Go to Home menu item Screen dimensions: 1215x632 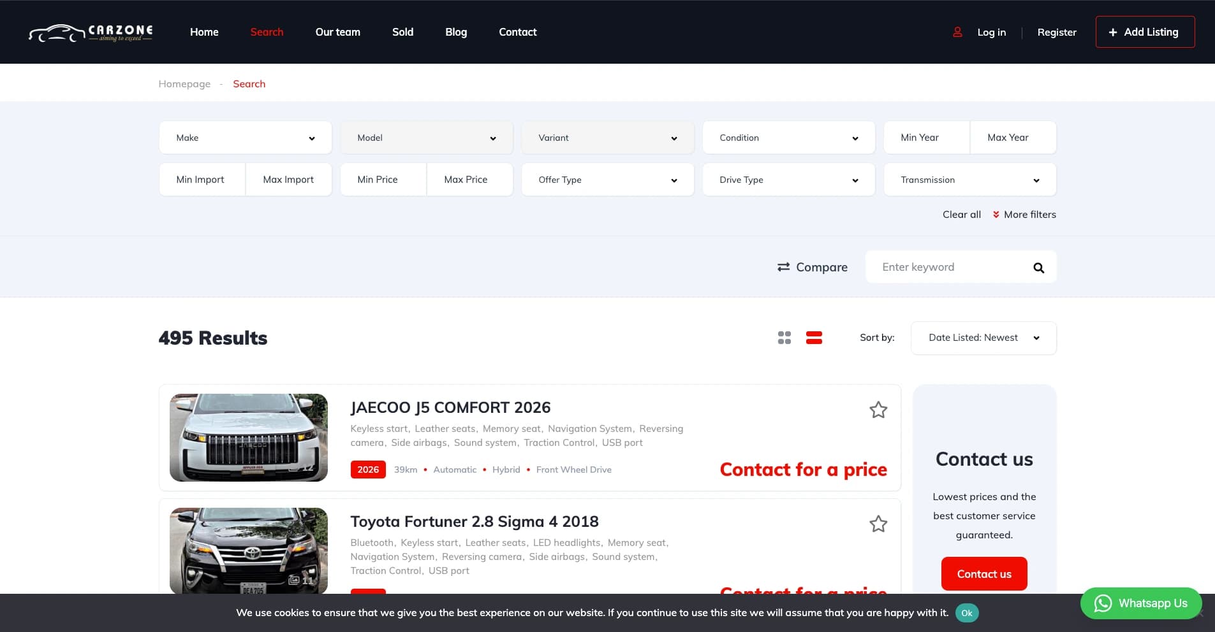204,32
